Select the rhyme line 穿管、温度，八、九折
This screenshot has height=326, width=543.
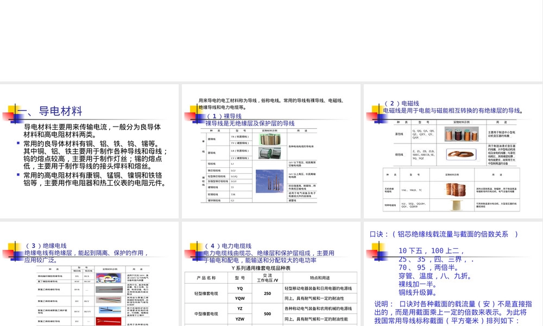click(435, 276)
